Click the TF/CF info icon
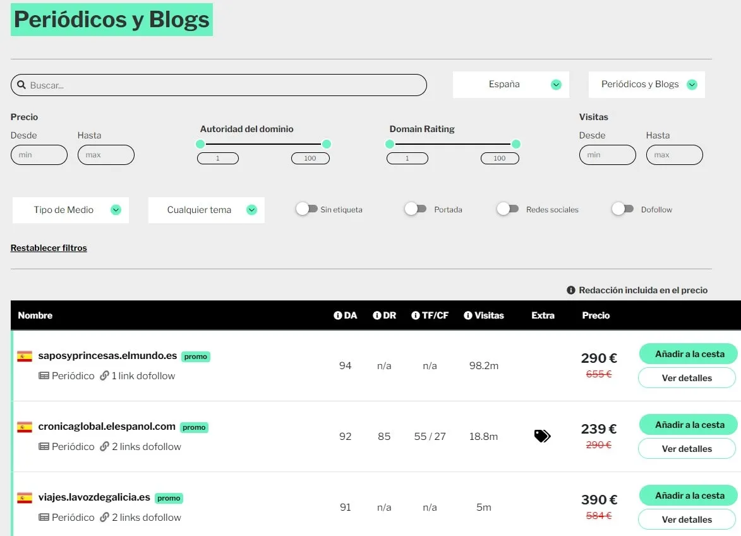Viewport: 741px width, 536px height. 416,315
